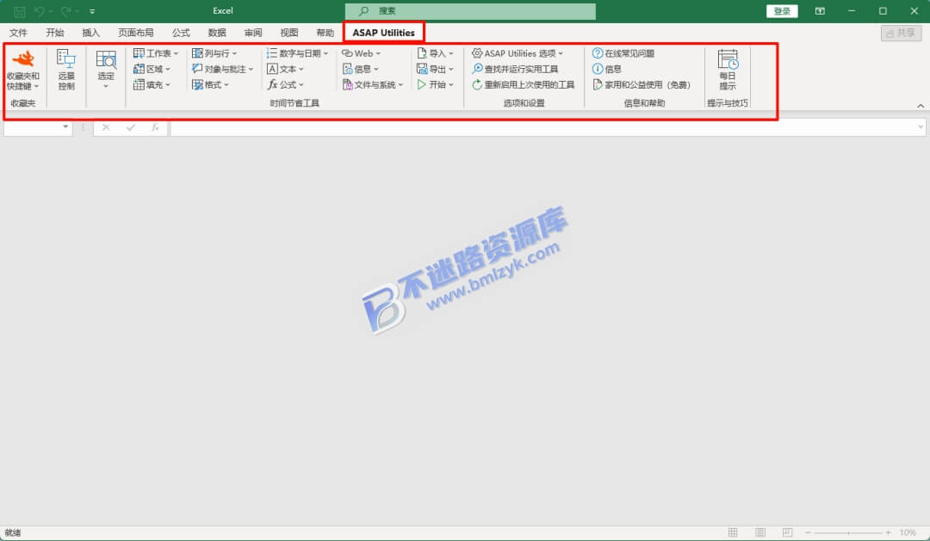The width and height of the screenshot is (930, 541).
Task: Click the zoom in plus button
Action: tap(888, 532)
